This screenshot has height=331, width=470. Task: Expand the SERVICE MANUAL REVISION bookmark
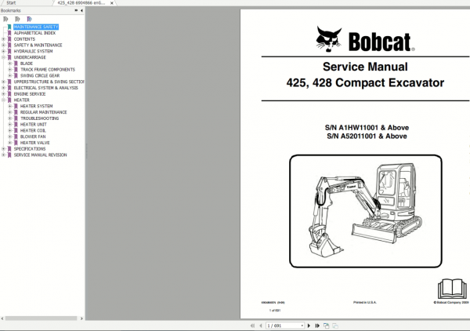(3, 155)
